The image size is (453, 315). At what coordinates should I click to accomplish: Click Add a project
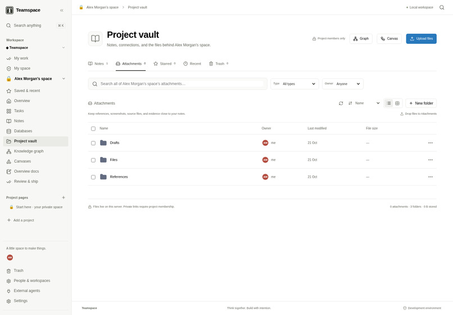(x=20, y=220)
